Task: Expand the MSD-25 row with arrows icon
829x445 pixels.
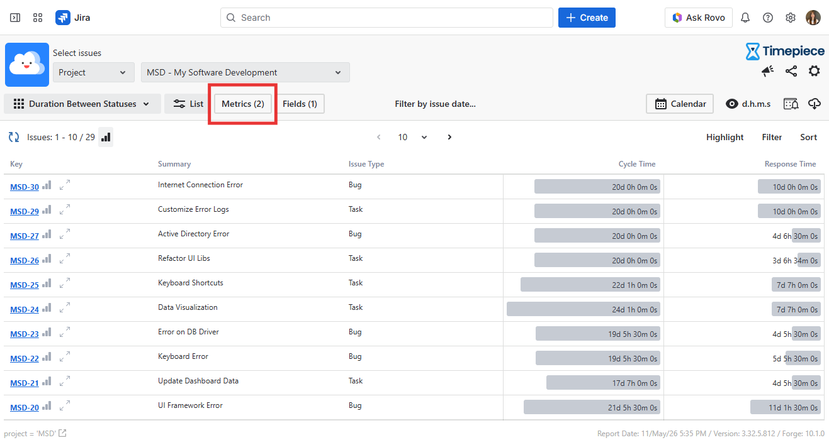Action: coord(65,283)
